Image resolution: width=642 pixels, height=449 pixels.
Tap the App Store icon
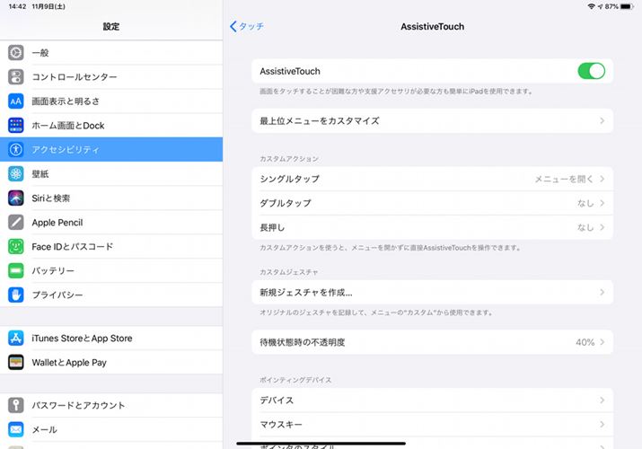(x=15, y=338)
